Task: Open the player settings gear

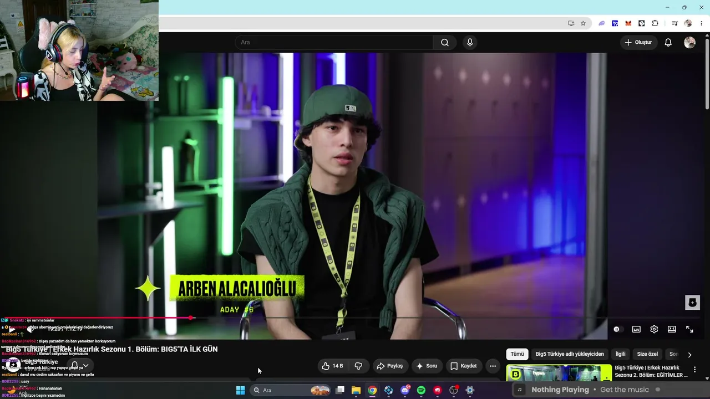Action: [654, 329]
